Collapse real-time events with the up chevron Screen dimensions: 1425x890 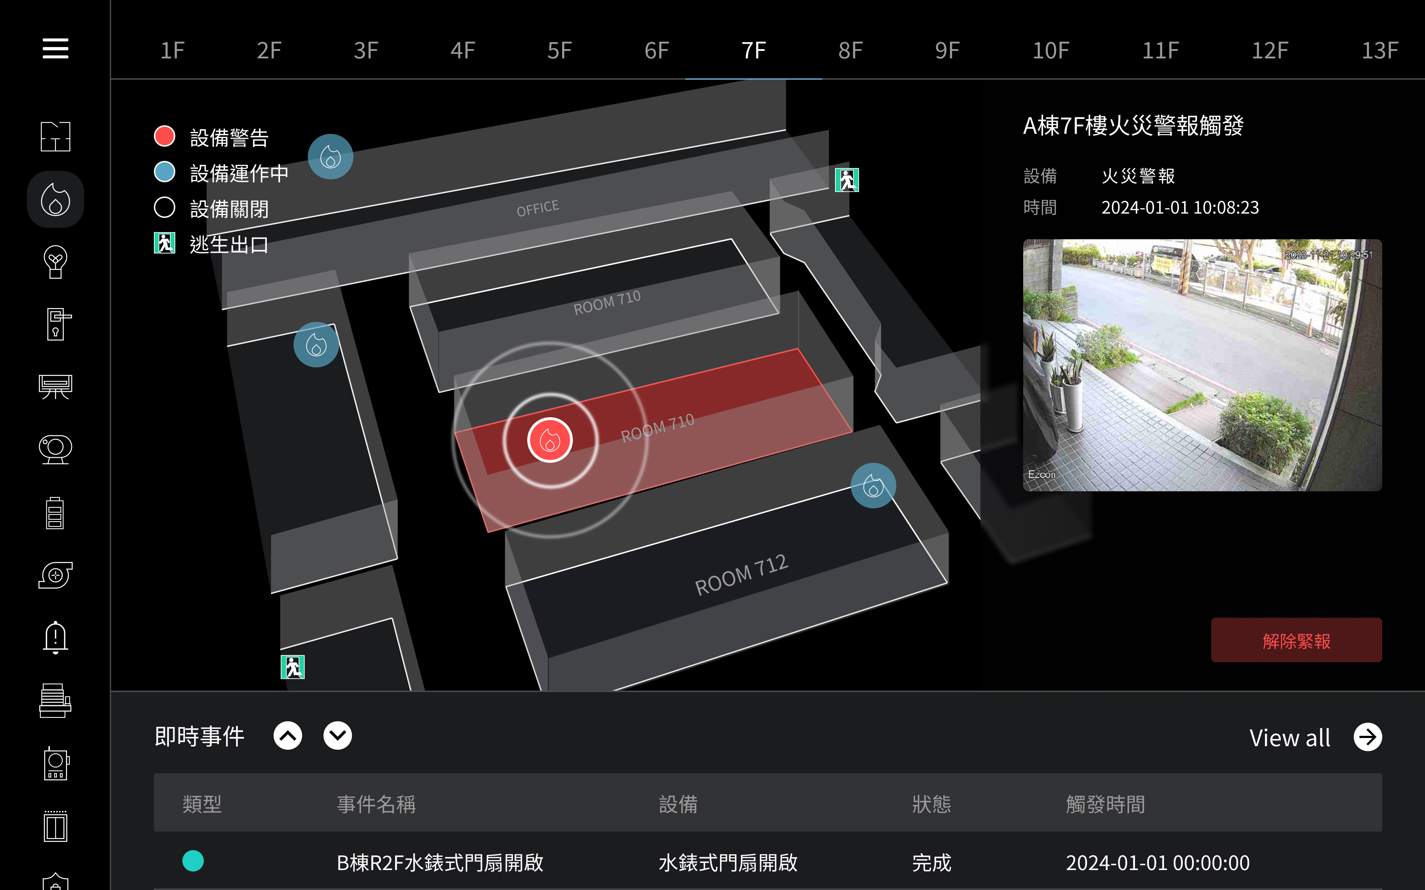(x=288, y=736)
